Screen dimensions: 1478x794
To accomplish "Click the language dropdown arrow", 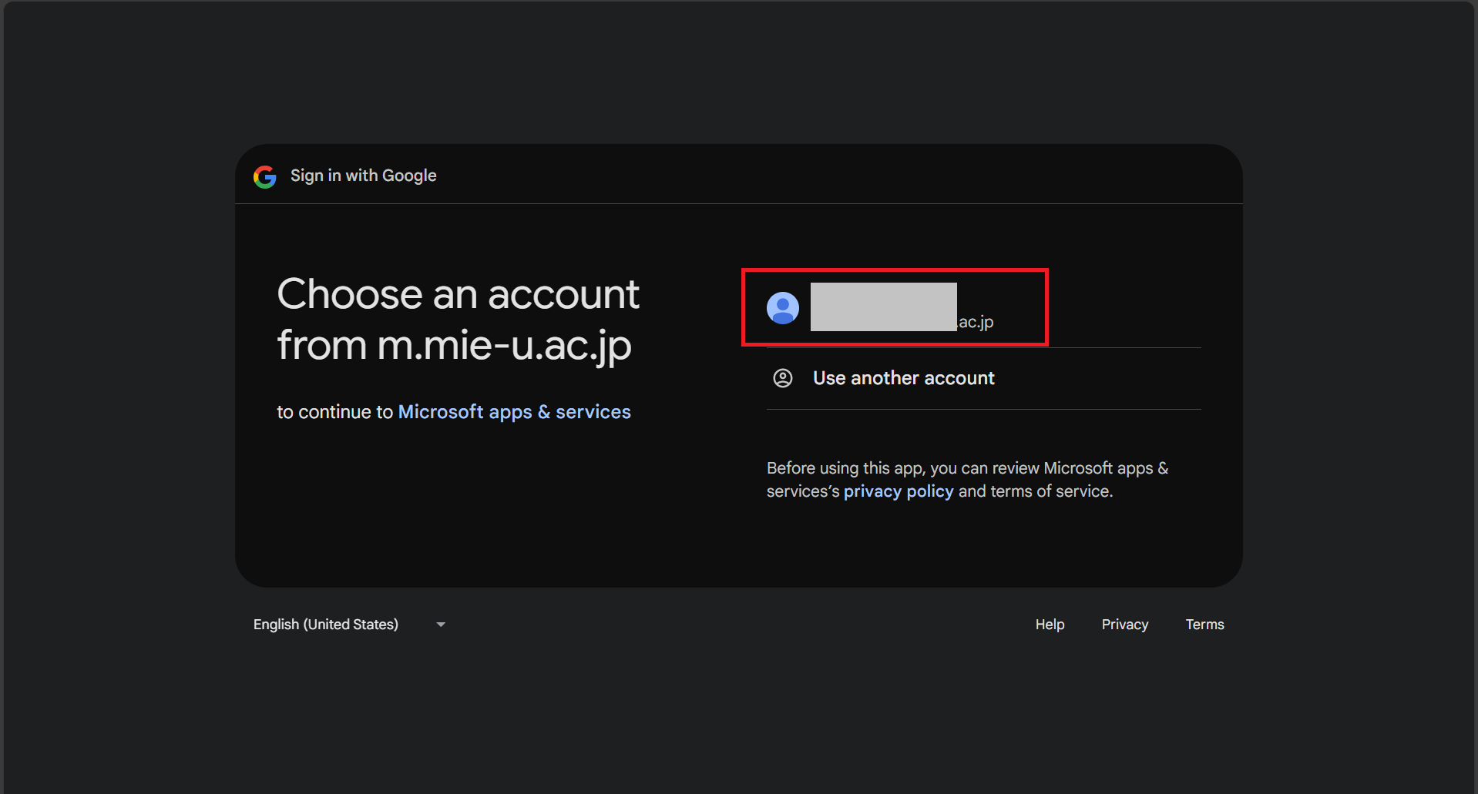I will point(441,625).
